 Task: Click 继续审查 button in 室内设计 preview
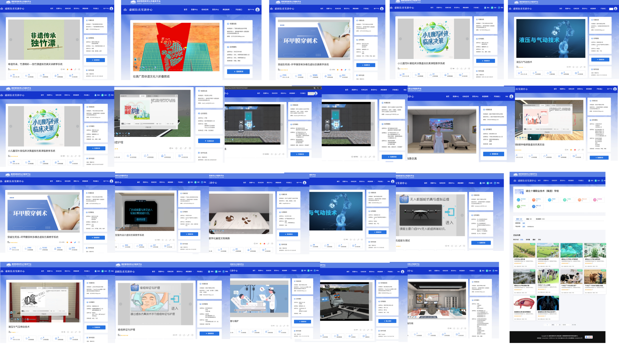tap(141, 219)
